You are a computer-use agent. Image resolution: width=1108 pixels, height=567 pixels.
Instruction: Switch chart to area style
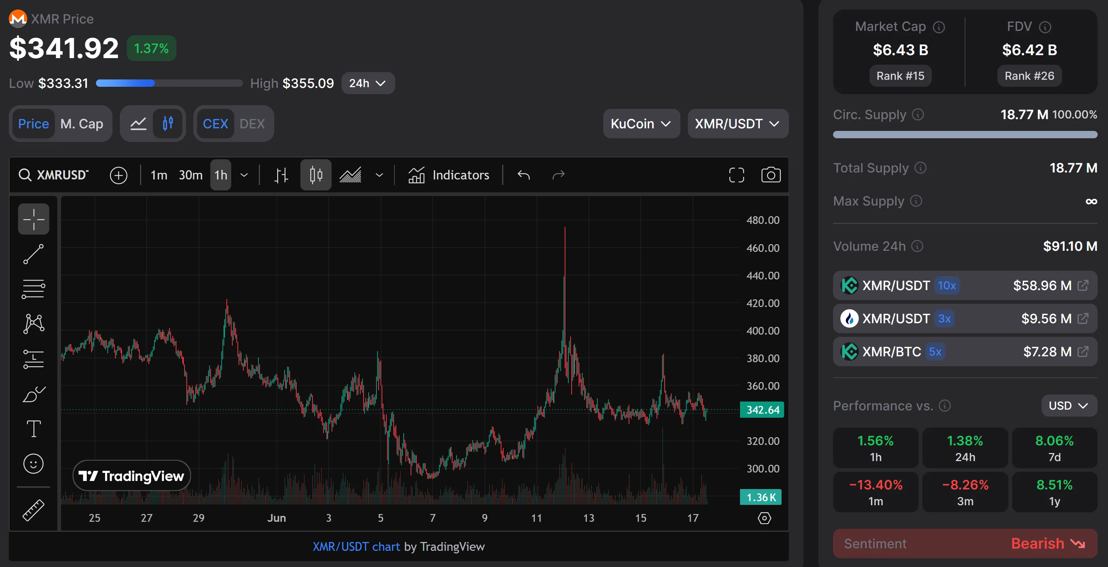351,175
